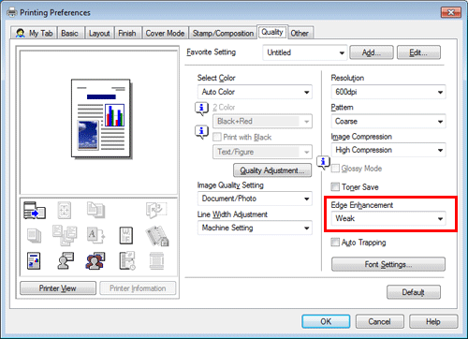Switch to the Layout tab
468x339 pixels.
[x=99, y=33]
